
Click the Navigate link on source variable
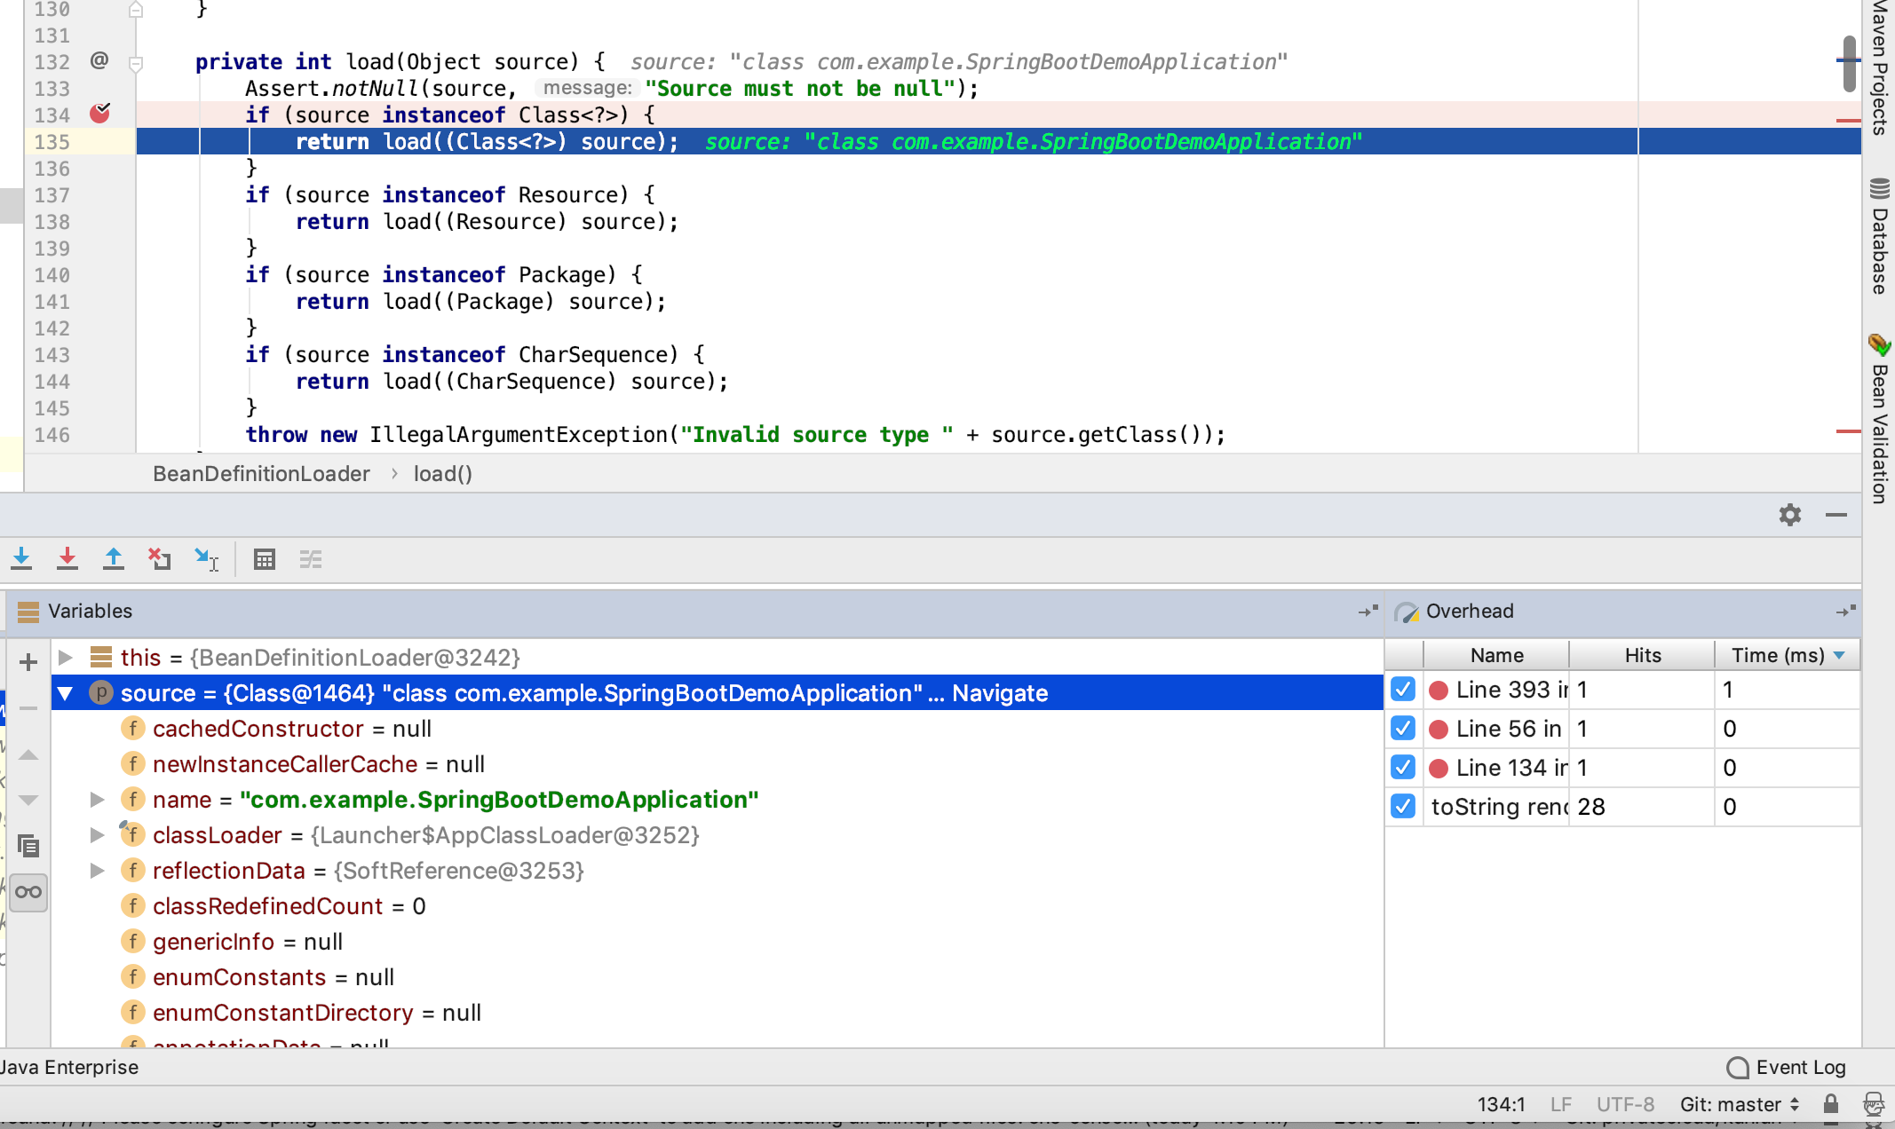[1000, 693]
